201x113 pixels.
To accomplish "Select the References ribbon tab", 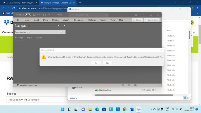I will pyautogui.click(x=78, y=20).
